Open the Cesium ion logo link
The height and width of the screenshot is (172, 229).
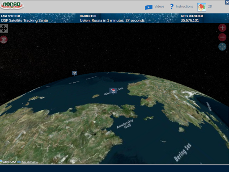pos(10,162)
